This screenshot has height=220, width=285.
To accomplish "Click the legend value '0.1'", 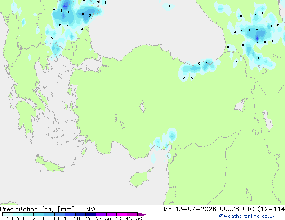I will pyautogui.click(x=5, y=218).
